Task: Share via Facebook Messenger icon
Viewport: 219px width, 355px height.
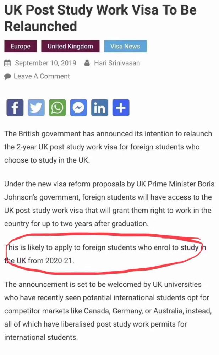Action: [78, 108]
